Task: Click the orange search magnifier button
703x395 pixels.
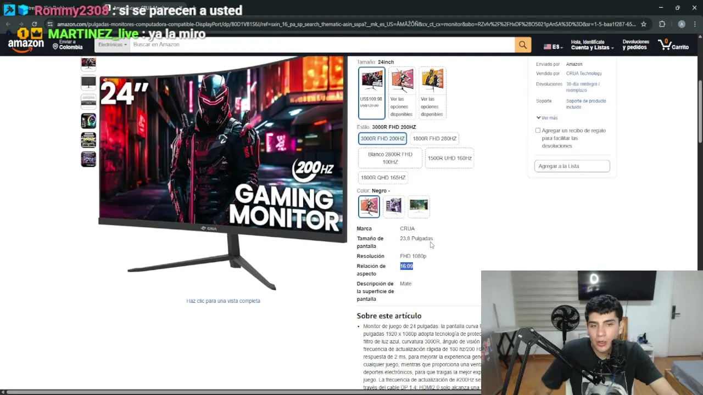Action: click(523, 45)
